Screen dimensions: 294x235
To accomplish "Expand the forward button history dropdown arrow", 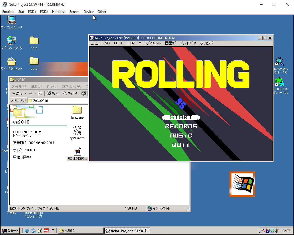I will (x=35, y=93).
